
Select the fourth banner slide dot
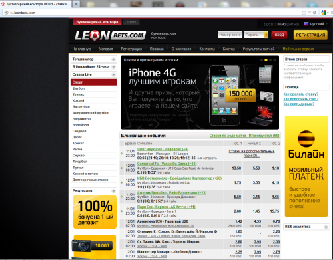pyautogui.click(x=274, y=60)
